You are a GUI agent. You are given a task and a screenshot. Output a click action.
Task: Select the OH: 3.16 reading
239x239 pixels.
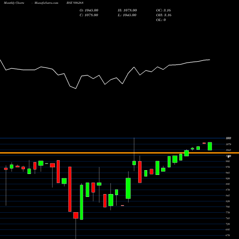(163, 15)
